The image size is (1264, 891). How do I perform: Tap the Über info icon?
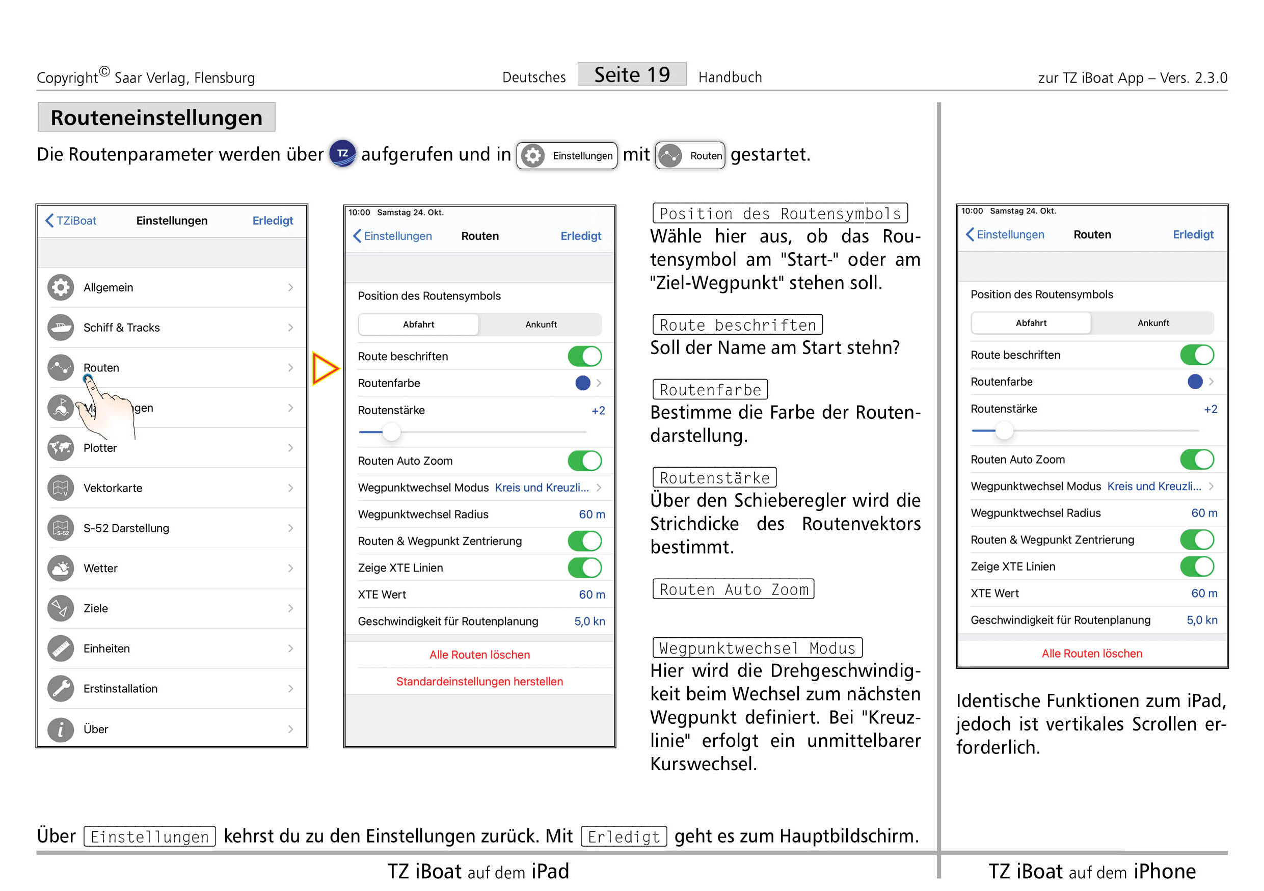click(x=61, y=729)
